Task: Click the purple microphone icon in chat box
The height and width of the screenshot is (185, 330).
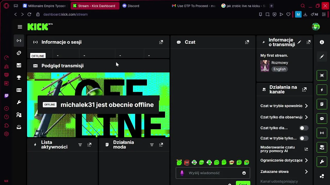Action: (182, 173)
